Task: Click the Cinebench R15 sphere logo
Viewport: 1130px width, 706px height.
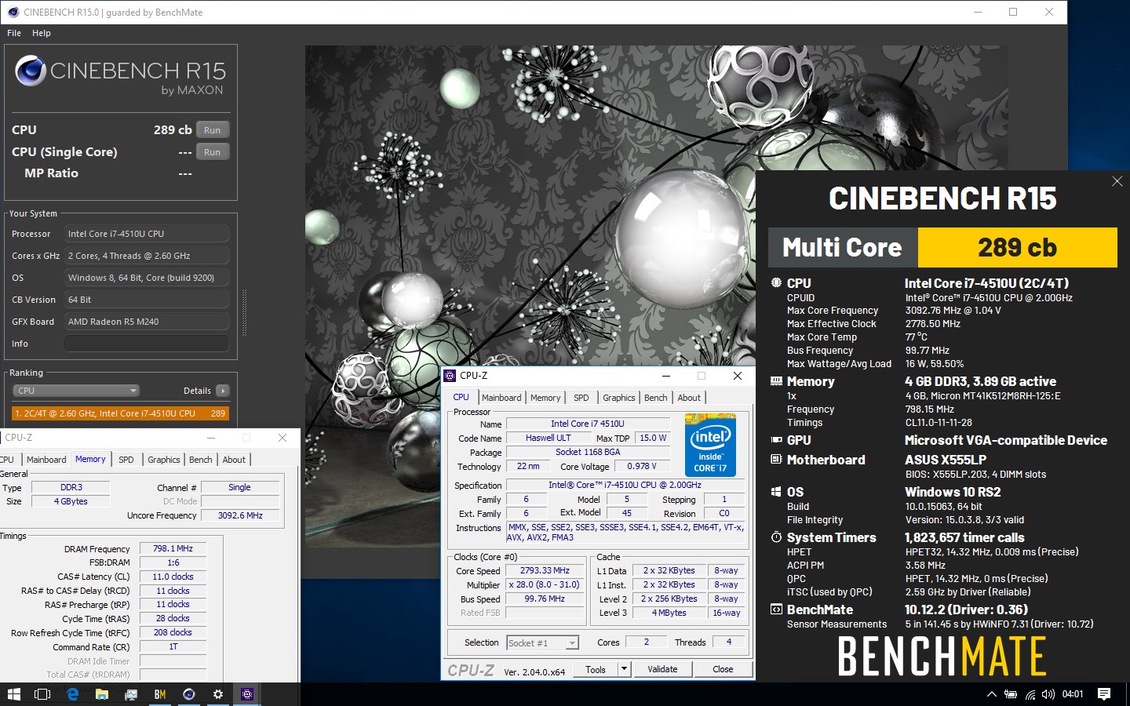Action: [31, 71]
